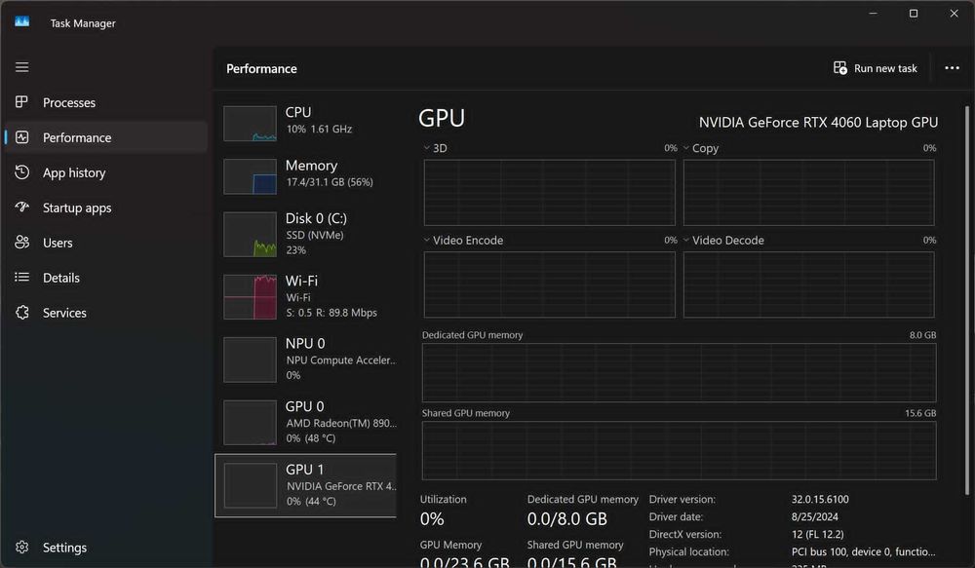This screenshot has height=568, width=975.
Task: Click the Run new task button
Action: [x=875, y=68]
